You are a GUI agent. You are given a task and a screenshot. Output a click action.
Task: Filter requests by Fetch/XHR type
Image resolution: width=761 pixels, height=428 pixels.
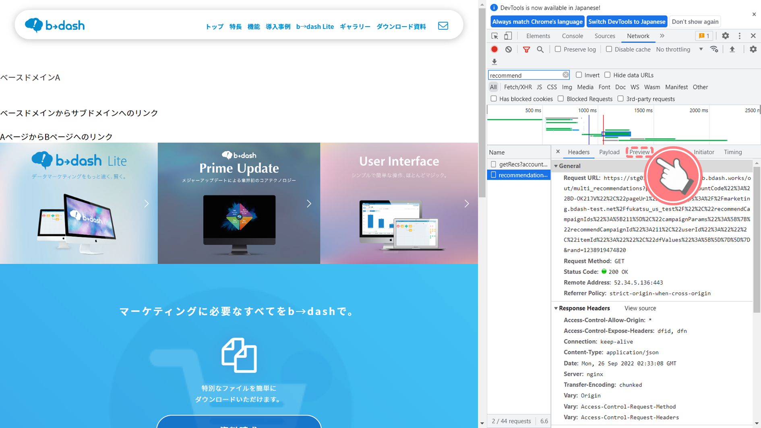coord(518,87)
